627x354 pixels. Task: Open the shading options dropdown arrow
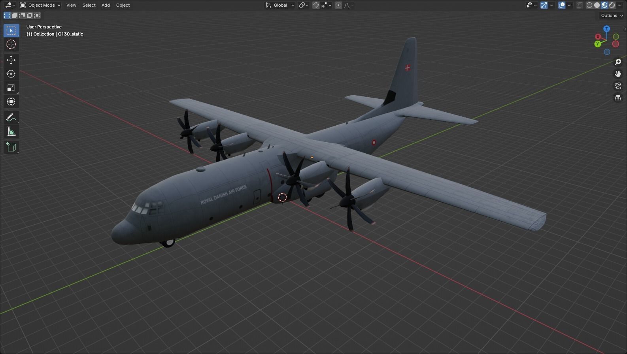[619, 5]
